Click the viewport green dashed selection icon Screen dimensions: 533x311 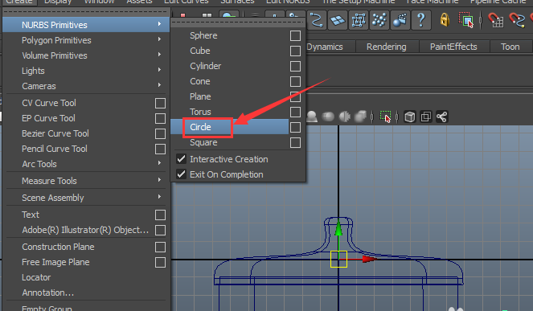[x=385, y=117]
